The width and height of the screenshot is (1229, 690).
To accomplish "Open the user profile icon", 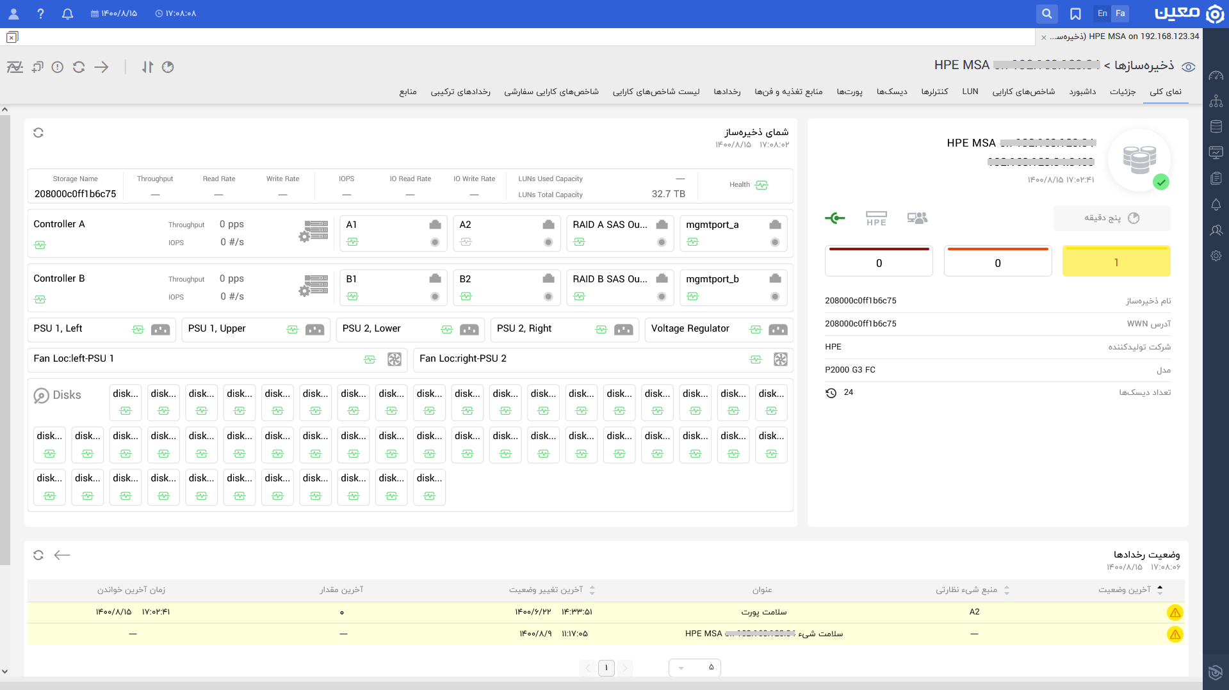I will (x=13, y=13).
